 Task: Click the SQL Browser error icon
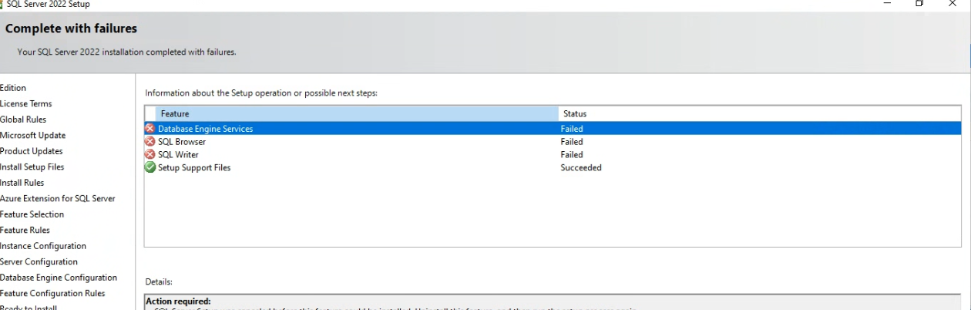coord(150,142)
